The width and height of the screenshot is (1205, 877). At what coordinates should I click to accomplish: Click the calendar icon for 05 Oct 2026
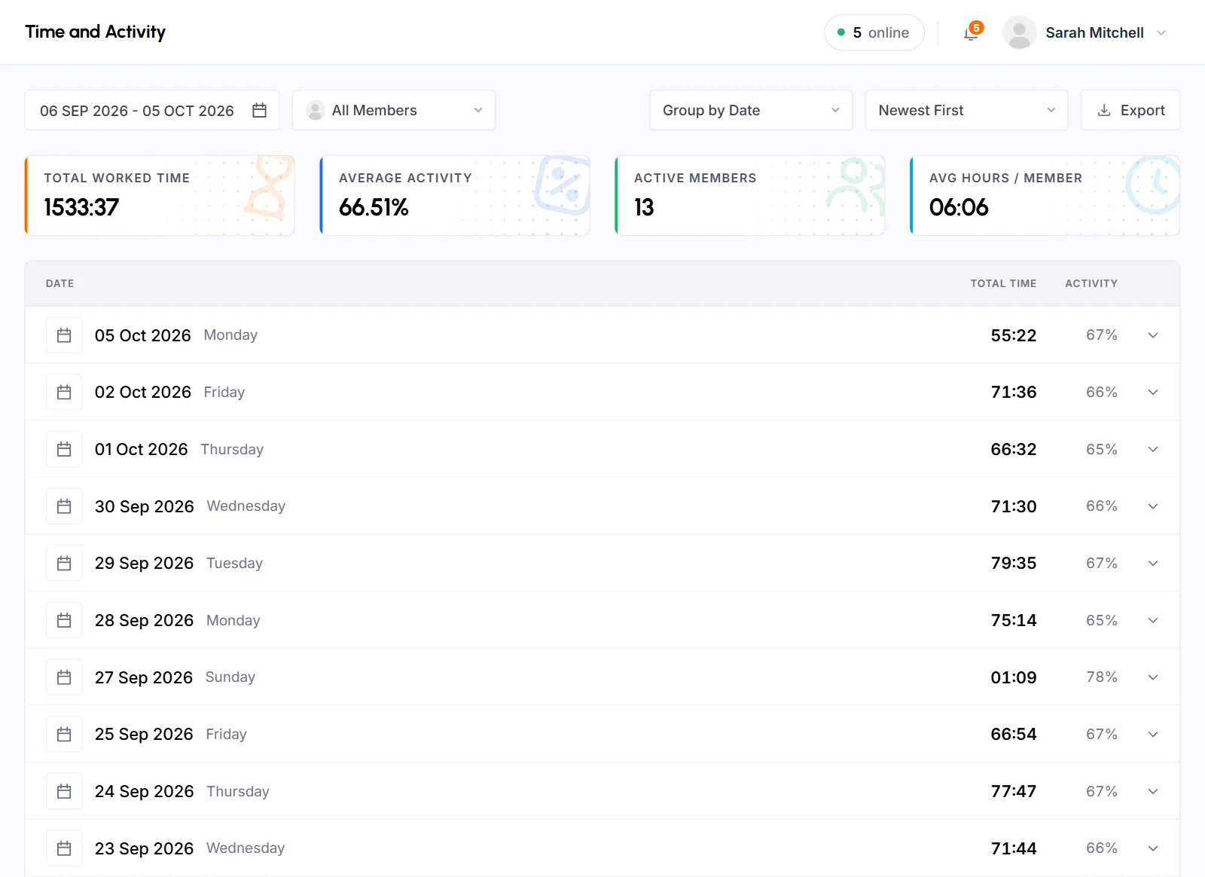(64, 335)
